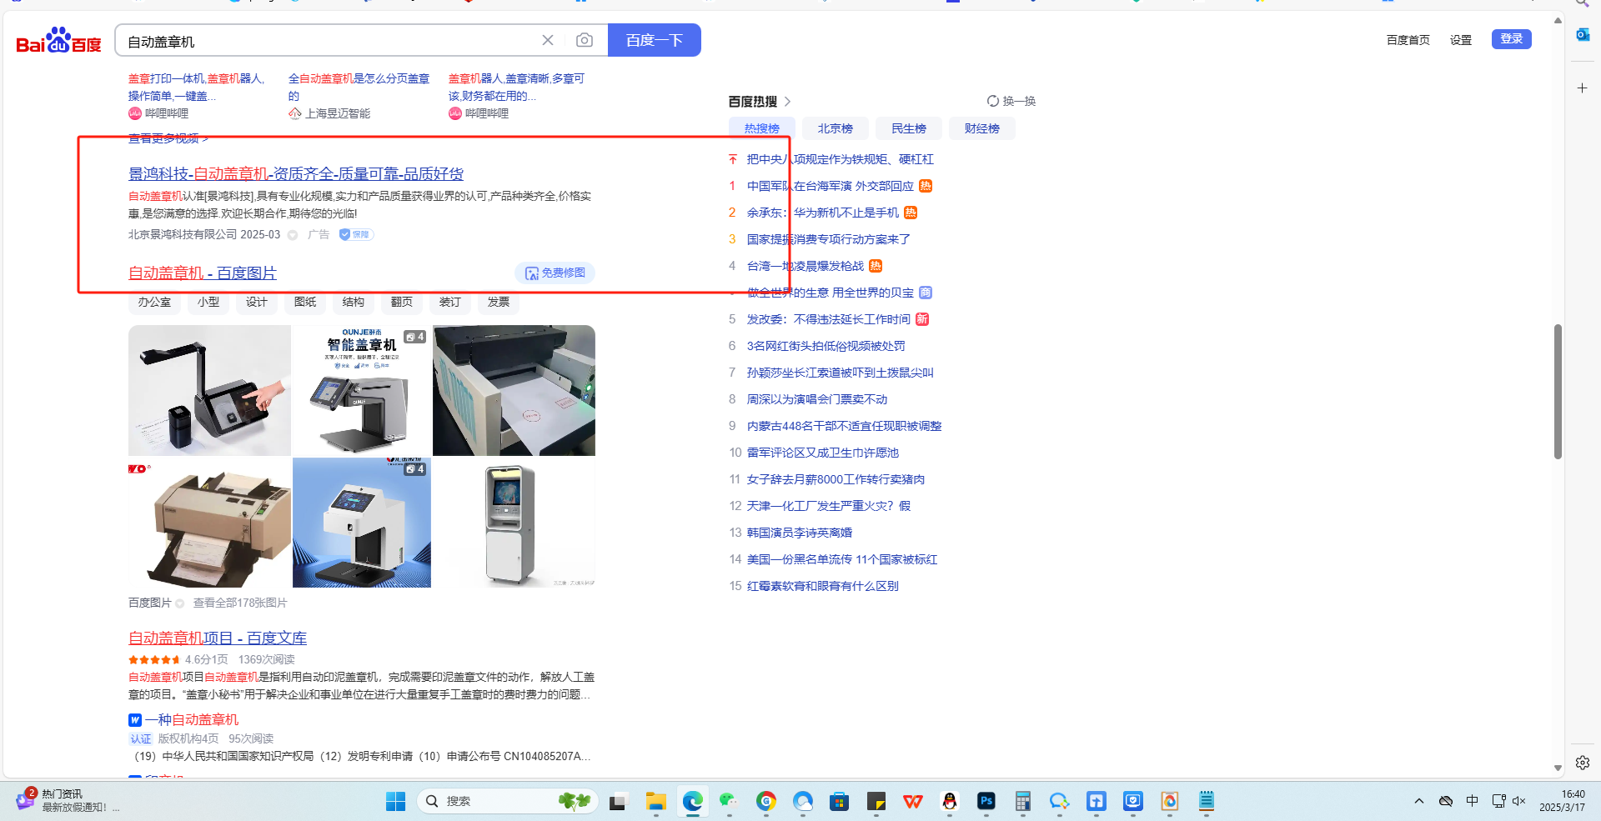Open hot search 红霉素软膏和眼膏有什么区别
This screenshot has height=821, width=1601.
(823, 587)
